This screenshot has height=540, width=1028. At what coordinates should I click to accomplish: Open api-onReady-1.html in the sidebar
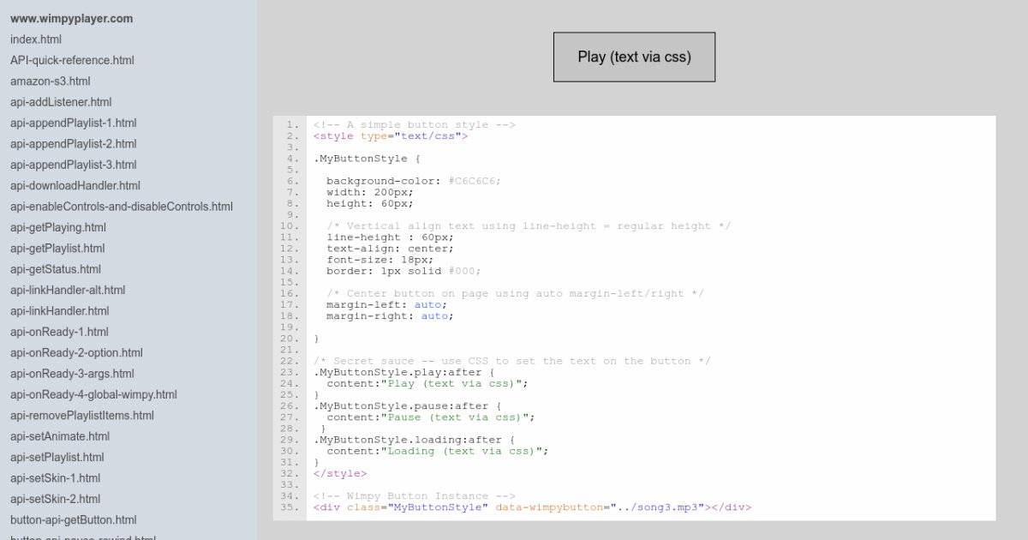click(x=59, y=332)
